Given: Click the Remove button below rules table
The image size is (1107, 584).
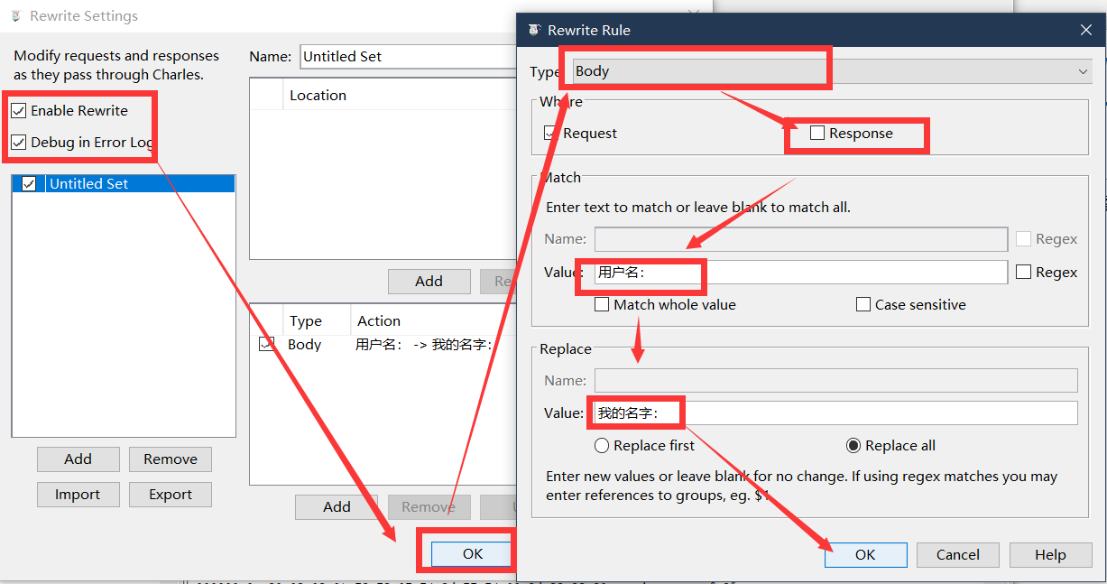Looking at the screenshot, I should coord(429,507).
